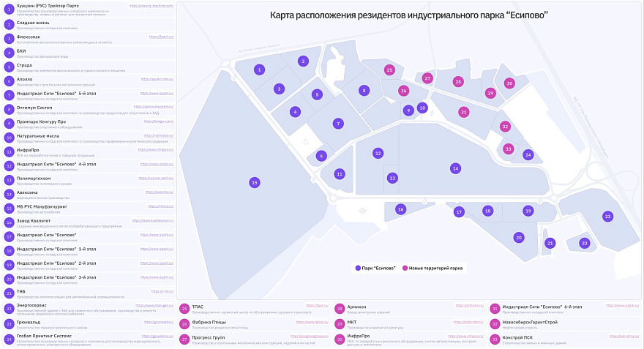Open the Полимертехком website link
This screenshot has height=349, width=644.
pos(156,179)
